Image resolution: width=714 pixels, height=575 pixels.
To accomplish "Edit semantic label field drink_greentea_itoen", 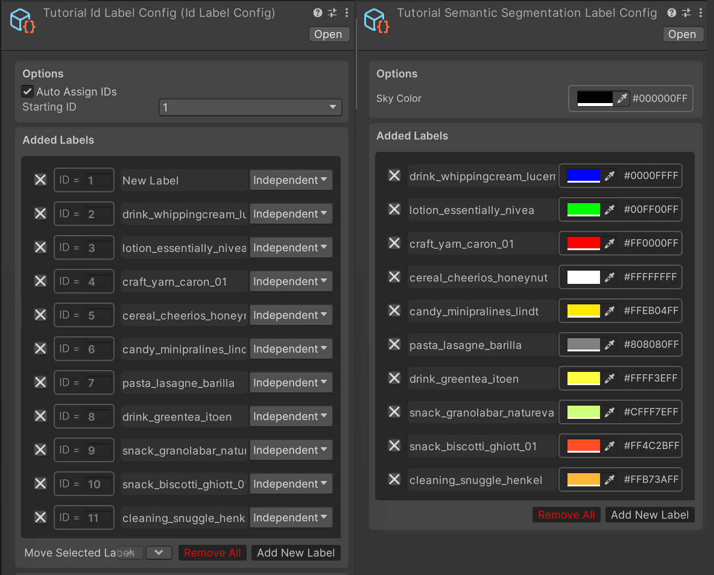I will point(482,379).
